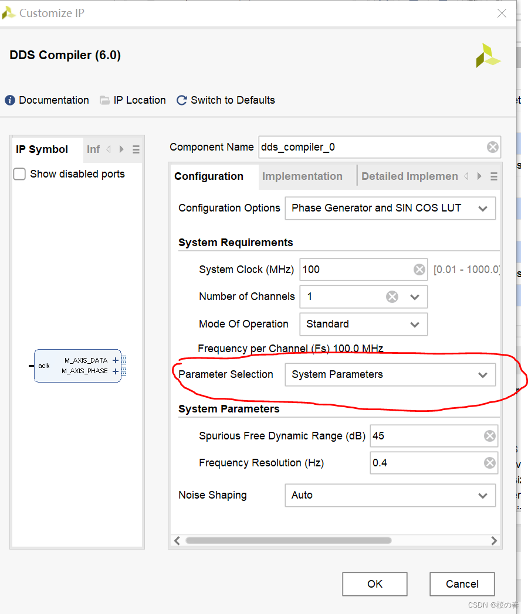Show next tab in IP Symbol panel

tap(121, 149)
